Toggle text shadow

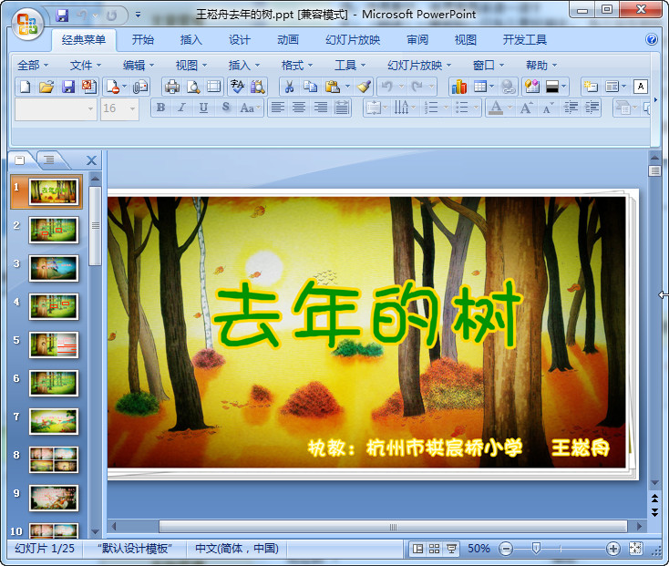point(226,108)
